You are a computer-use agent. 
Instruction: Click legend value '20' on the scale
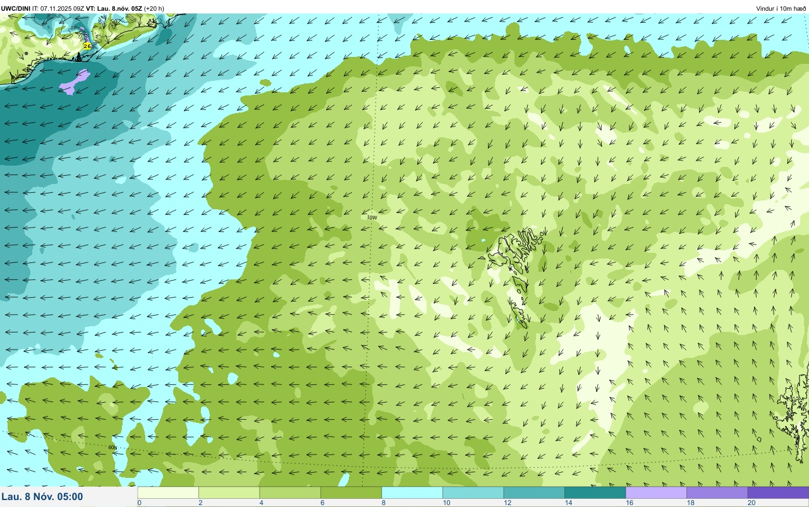(750, 503)
